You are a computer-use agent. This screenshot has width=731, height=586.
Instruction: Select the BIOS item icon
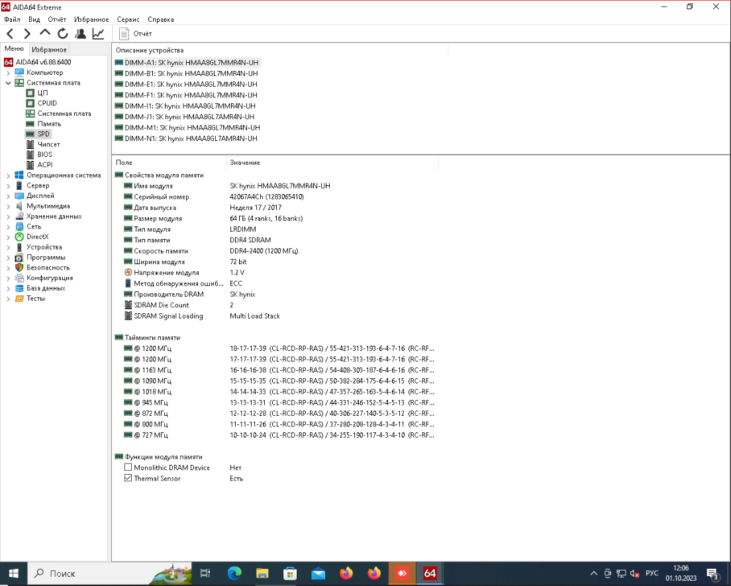point(30,154)
